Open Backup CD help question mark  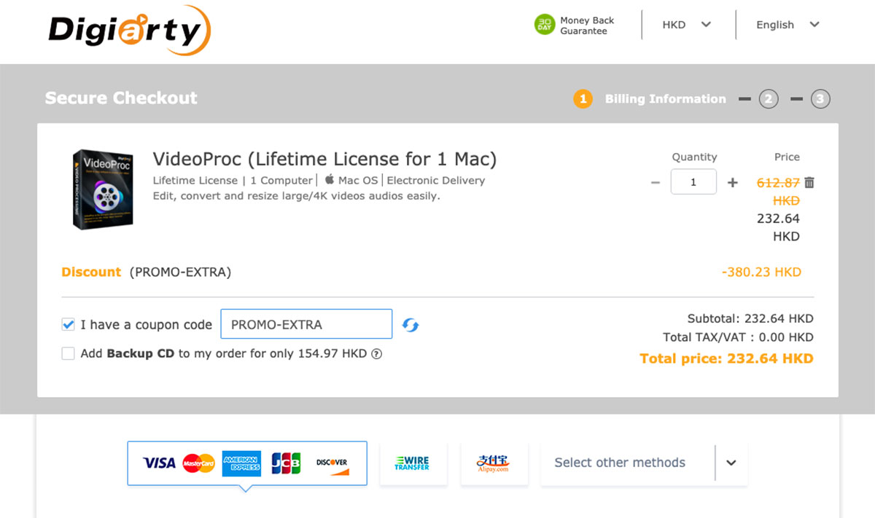tap(376, 354)
